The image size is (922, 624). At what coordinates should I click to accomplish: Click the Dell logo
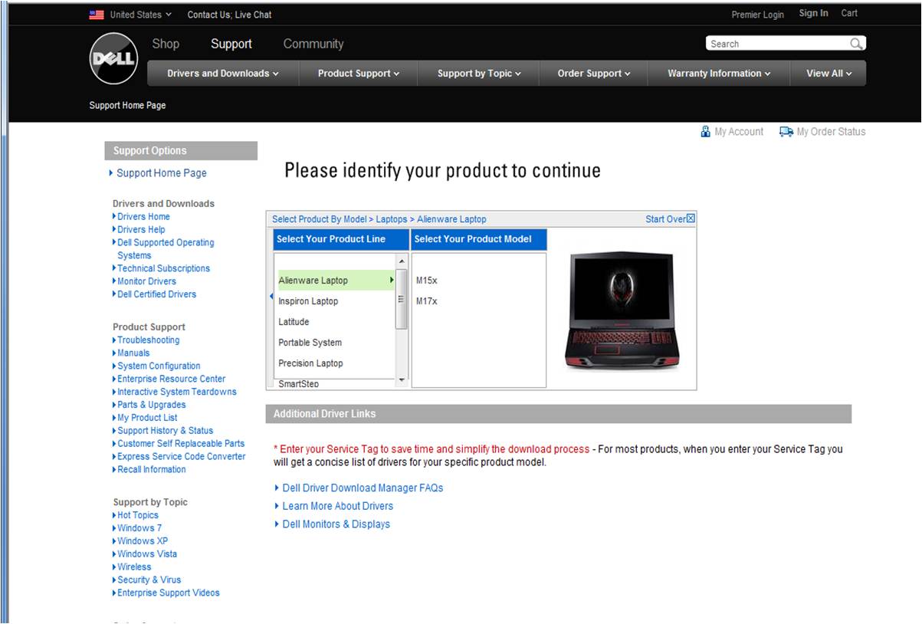[x=113, y=59]
